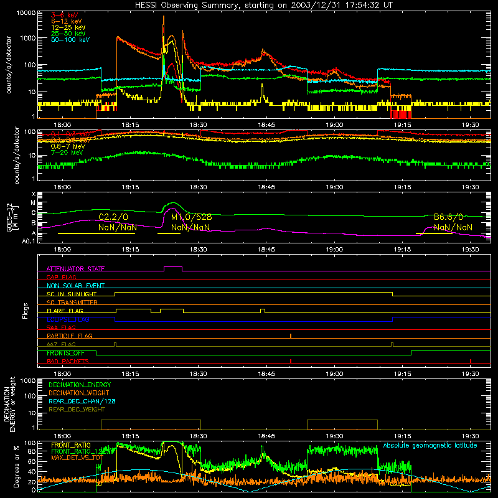
Task: Click the yellow bar under B6.6/0 flare
Action: point(434,233)
